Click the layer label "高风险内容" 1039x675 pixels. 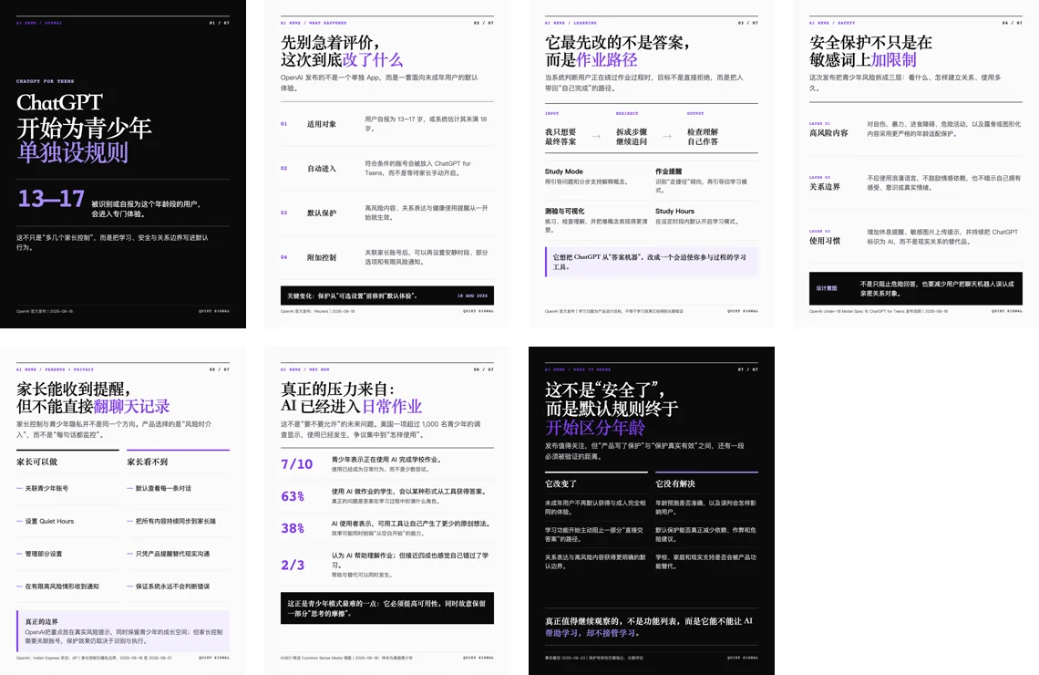tap(828, 132)
